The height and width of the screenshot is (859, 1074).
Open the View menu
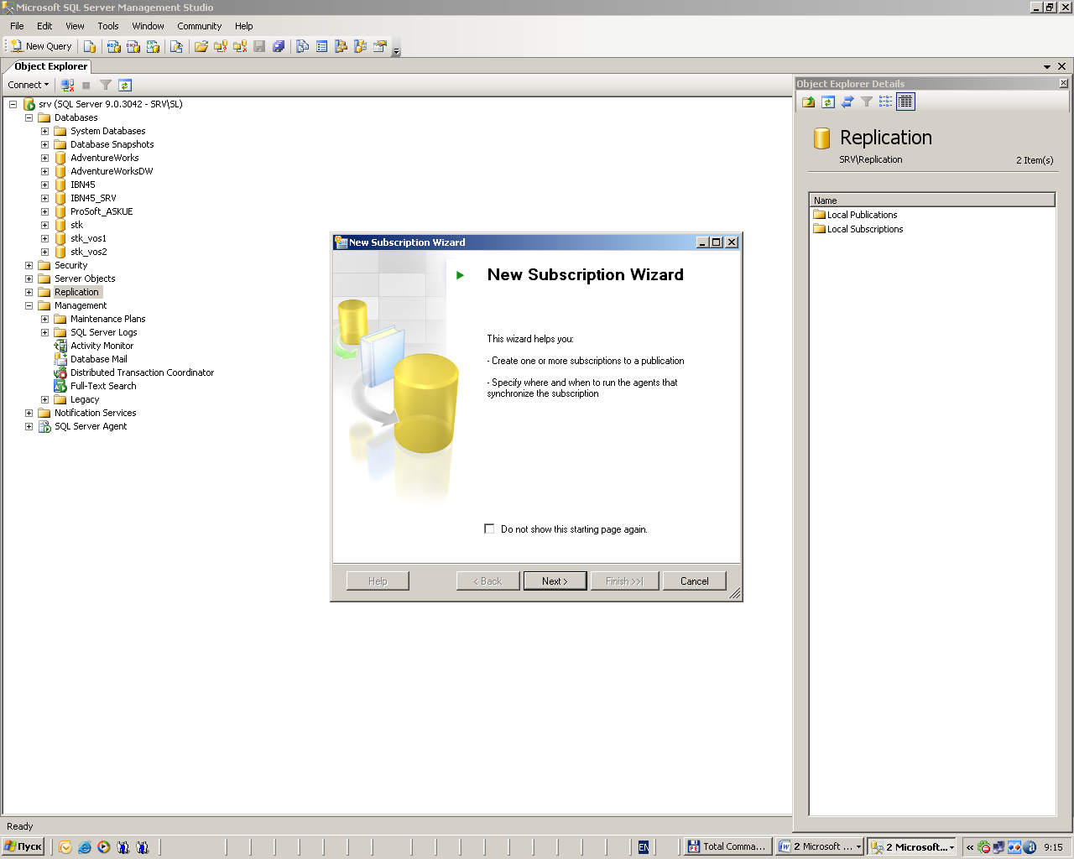tap(75, 26)
